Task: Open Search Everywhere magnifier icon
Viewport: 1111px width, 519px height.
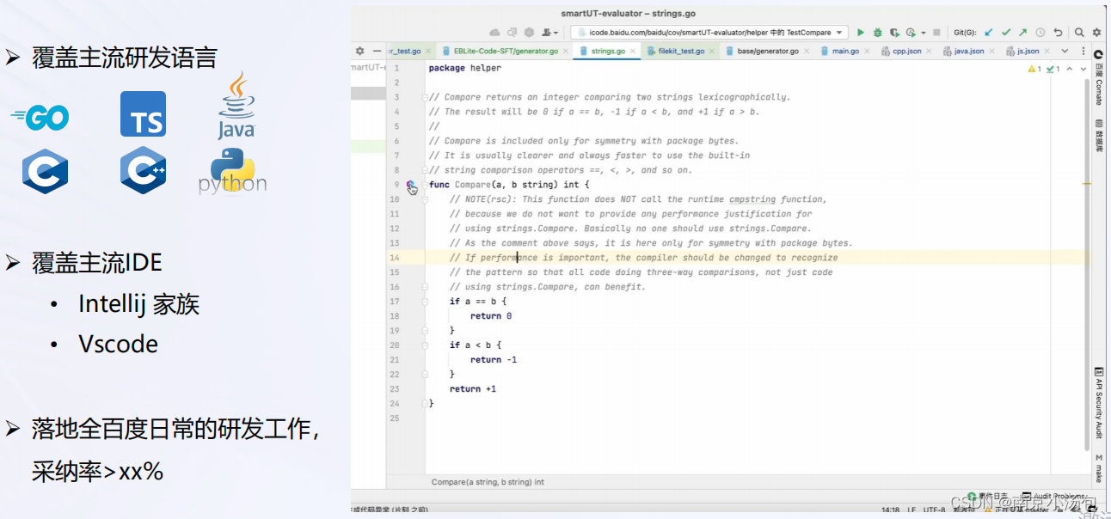Action: pyautogui.click(x=1079, y=33)
